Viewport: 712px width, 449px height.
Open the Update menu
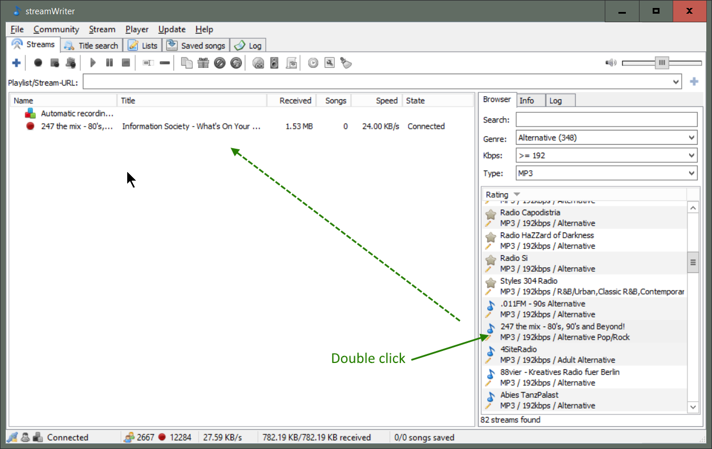point(172,29)
